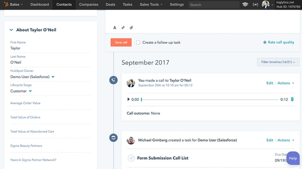302x169 pixels.
Task: Open the Contacts tab
Action: [64, 5]
